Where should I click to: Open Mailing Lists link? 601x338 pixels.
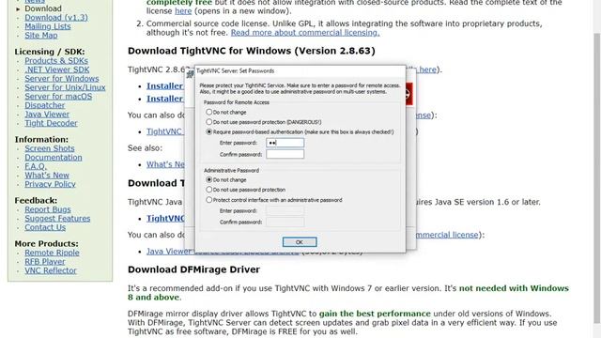(48, 26)
